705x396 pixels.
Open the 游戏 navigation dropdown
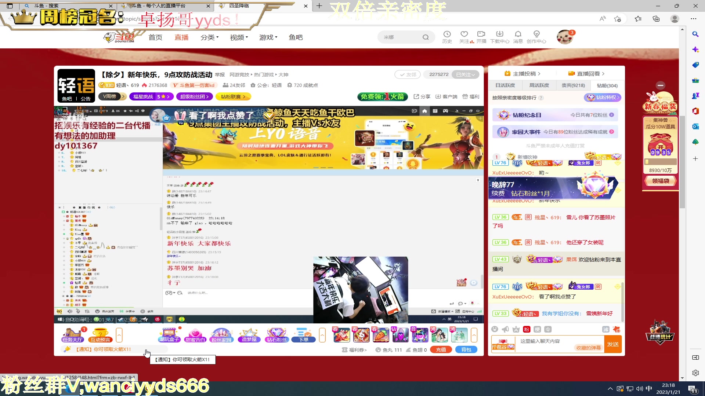point(267,37)
